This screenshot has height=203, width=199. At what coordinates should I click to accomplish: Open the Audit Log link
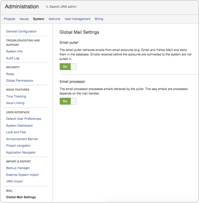click(x=13, y=58)
